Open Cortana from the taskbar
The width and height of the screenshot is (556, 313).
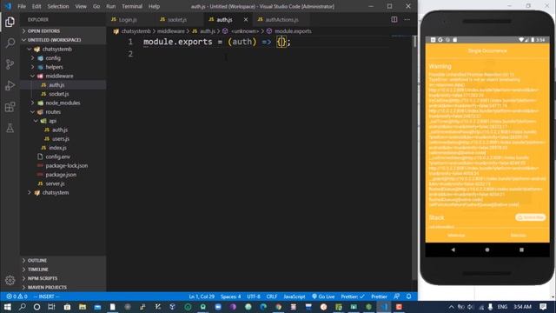tap(36, 307)
